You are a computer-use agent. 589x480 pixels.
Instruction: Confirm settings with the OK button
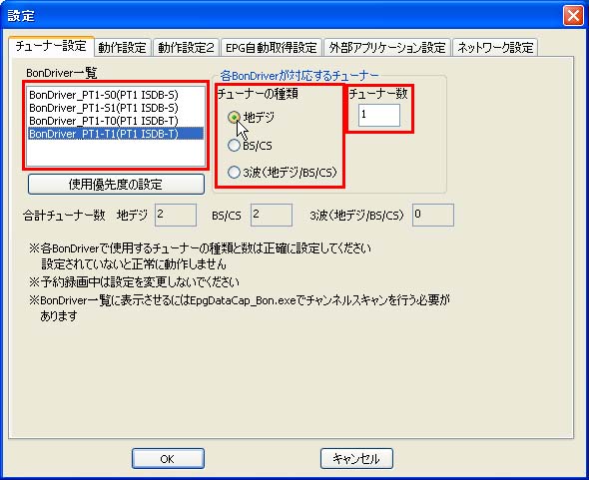(168, 459)
